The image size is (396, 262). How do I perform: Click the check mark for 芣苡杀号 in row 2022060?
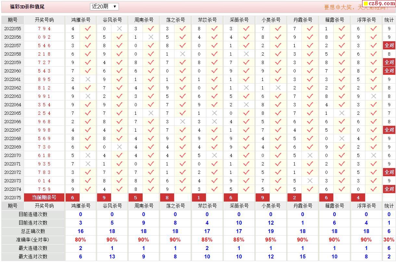[x=214, y=71]
